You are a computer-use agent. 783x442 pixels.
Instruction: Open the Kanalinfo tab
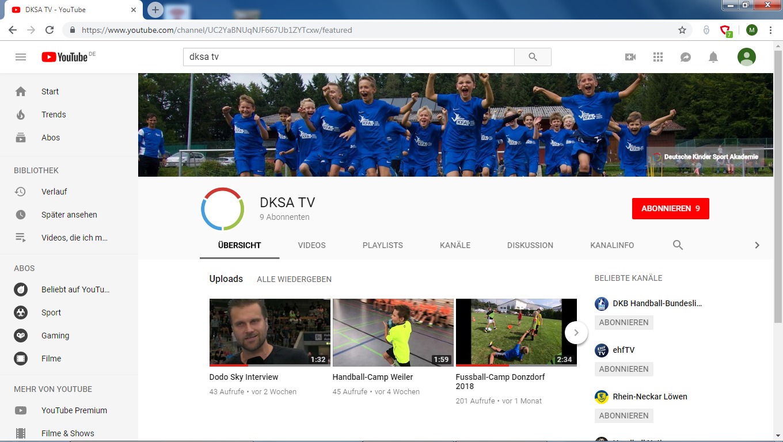[x=612, y=245]
